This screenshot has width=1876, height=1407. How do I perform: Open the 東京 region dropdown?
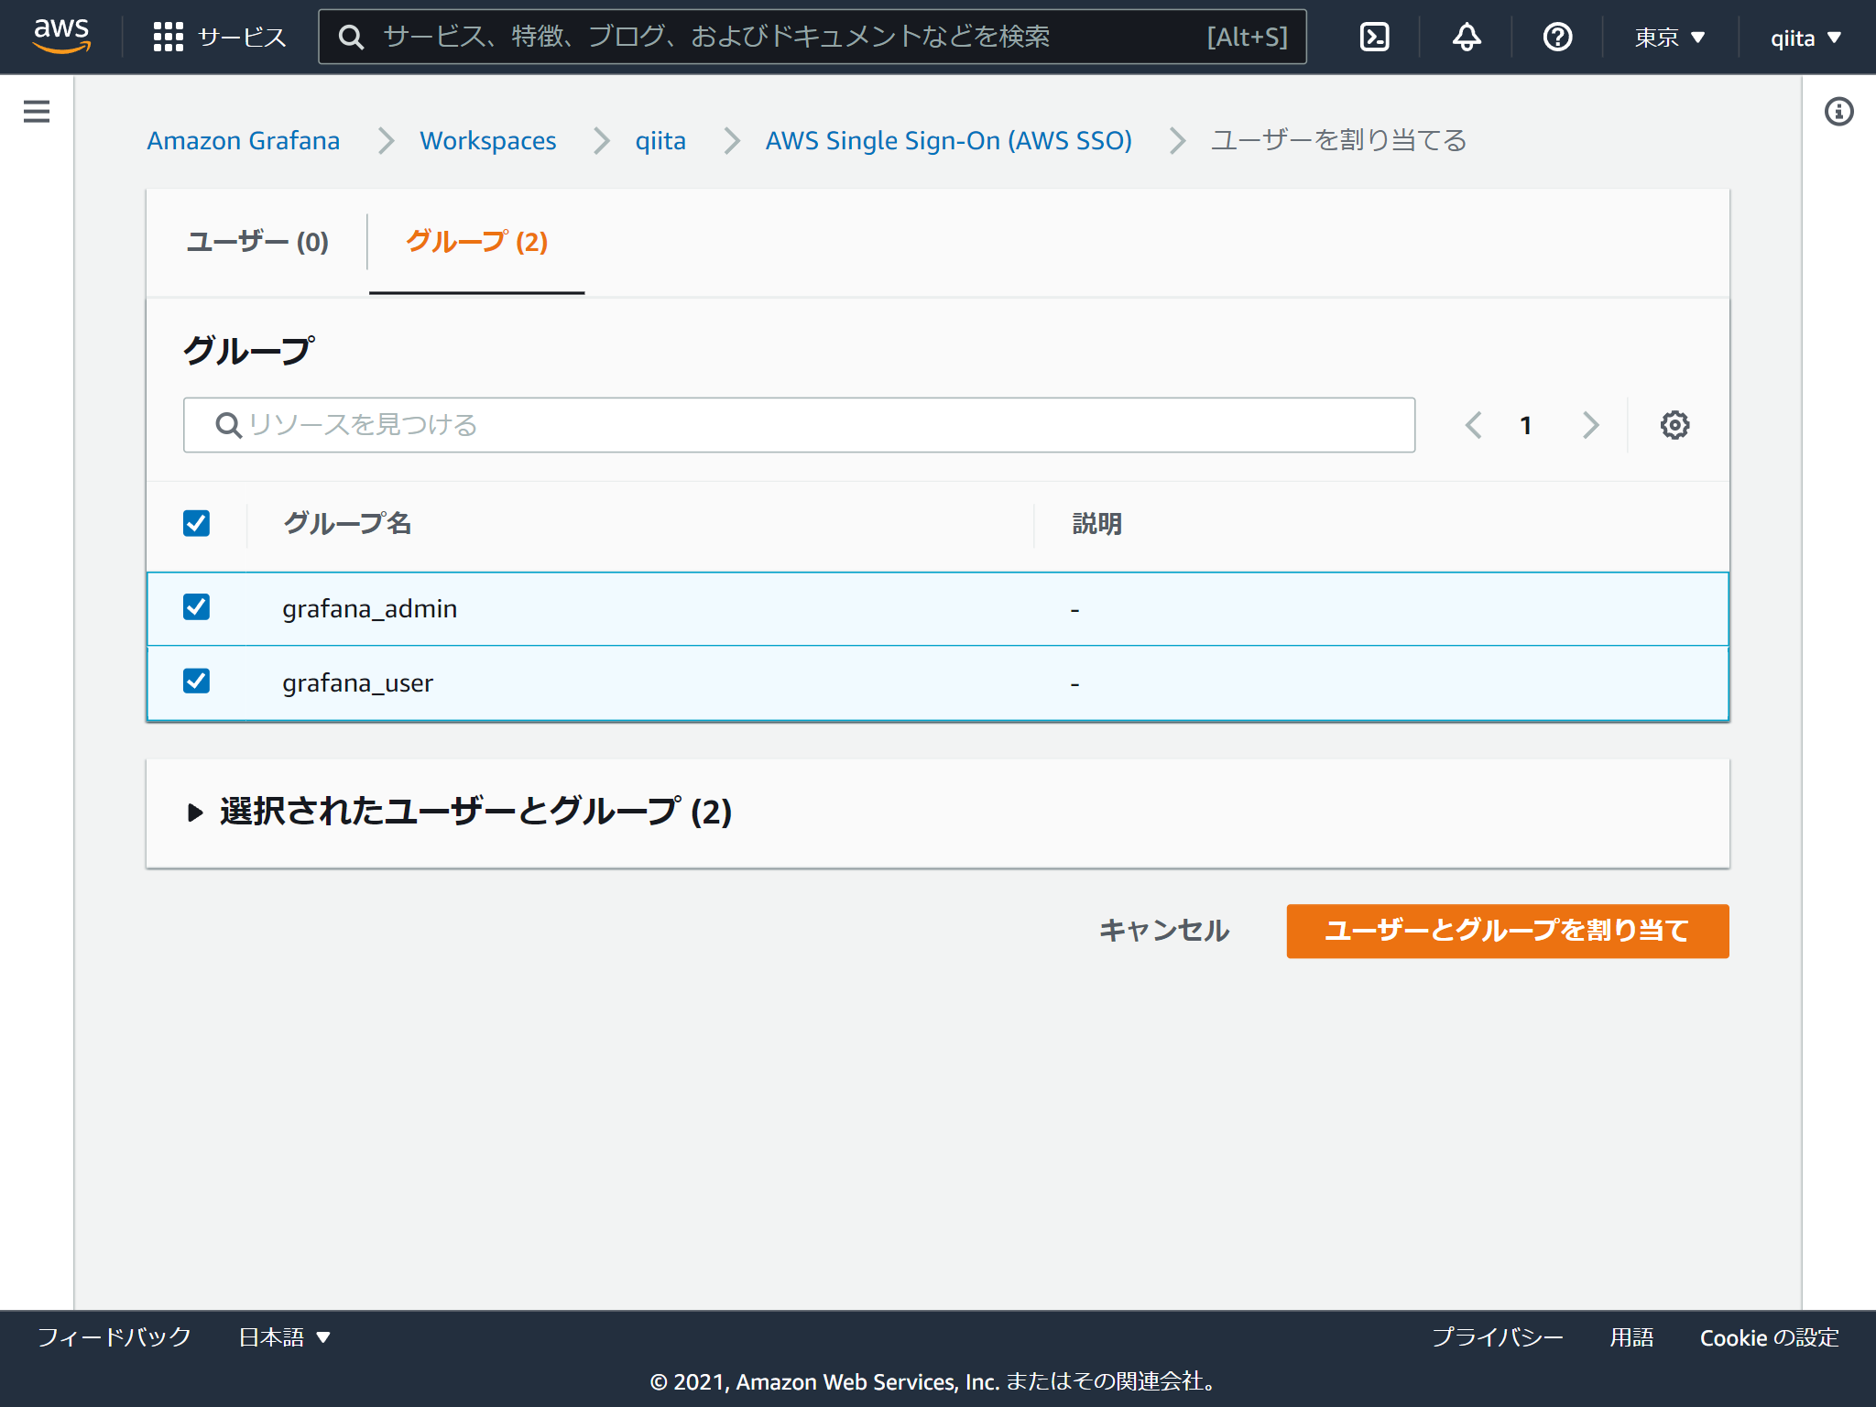[x=1666, y=37]
